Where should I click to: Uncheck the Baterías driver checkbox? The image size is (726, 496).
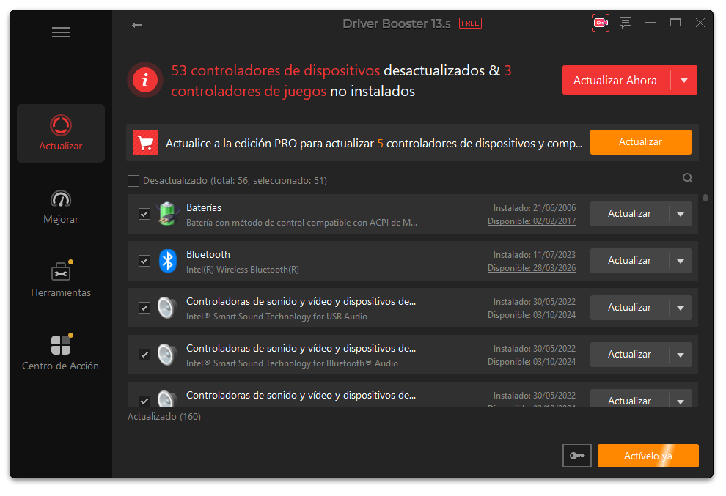tap(144, 214)
